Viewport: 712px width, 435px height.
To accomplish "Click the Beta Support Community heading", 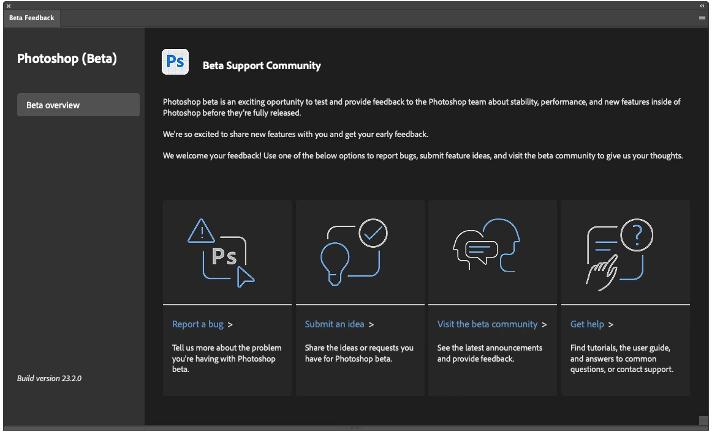I will (x=262, y=66).
